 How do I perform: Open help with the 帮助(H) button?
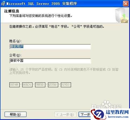[16, 114]
